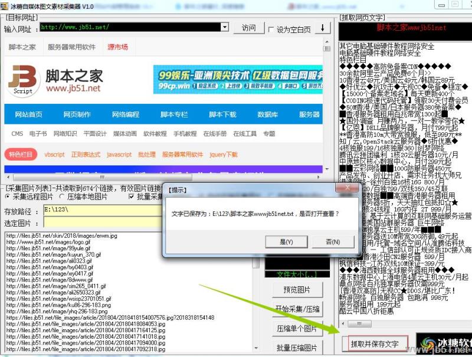Select yhq-296-183.png entry in image list
This screenshot has width=472, height=357.
point(57,311)
